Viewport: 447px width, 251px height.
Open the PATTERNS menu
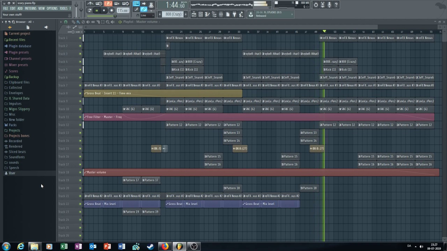[30, 8]
